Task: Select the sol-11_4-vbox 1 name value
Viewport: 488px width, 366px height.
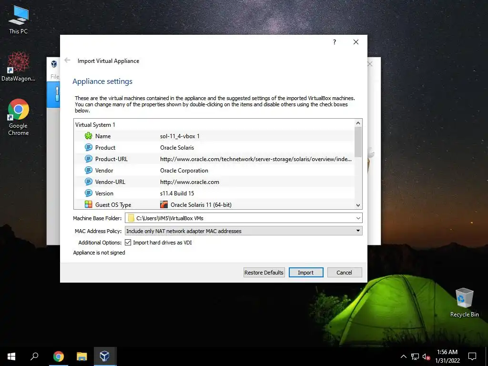Action: point(180,136)
